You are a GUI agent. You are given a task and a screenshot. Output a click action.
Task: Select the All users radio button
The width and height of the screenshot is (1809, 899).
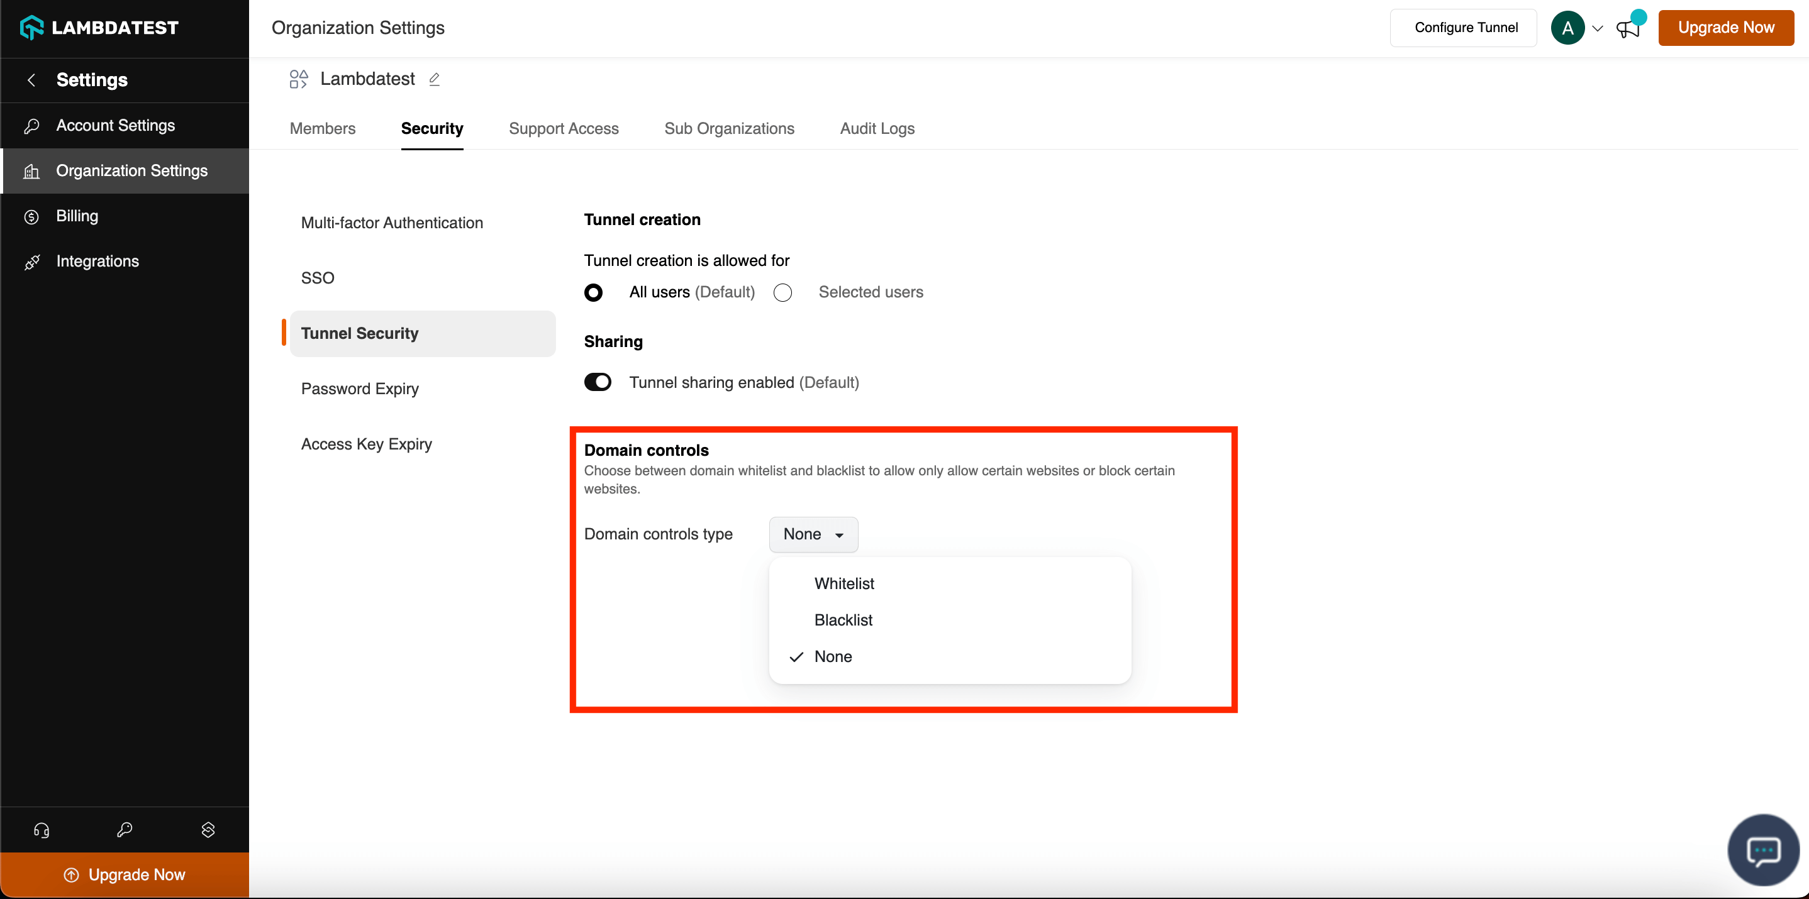tap(593, 293)
